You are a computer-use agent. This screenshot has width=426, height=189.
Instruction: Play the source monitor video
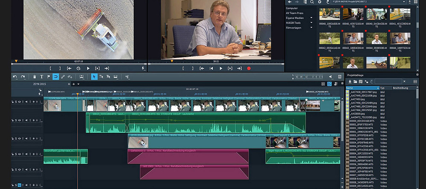click(x=88, y=69)
